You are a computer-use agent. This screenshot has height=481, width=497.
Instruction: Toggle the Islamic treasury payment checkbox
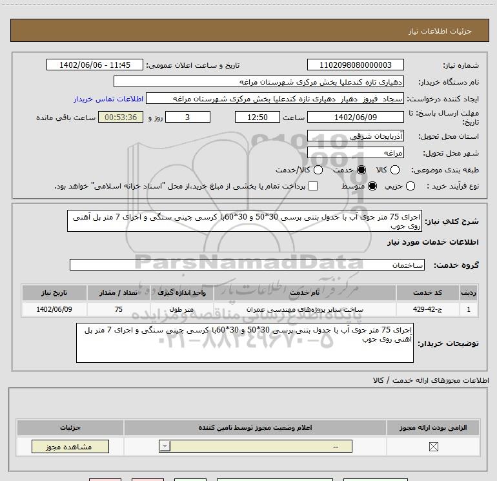313,186
